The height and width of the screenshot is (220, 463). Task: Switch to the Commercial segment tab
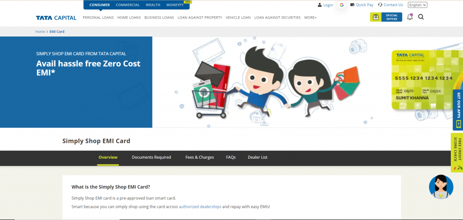pyautogui.click(x=128, y=5)
